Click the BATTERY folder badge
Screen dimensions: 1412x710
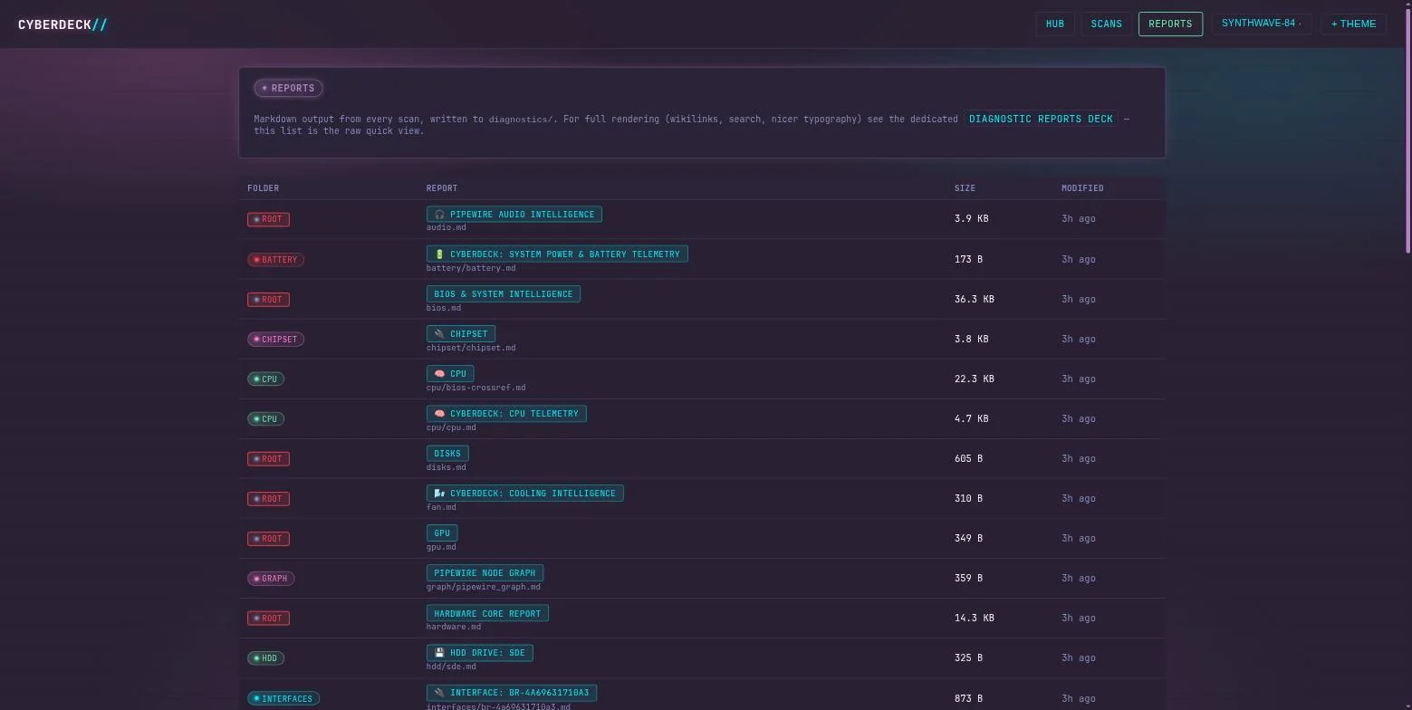(275, 260)
